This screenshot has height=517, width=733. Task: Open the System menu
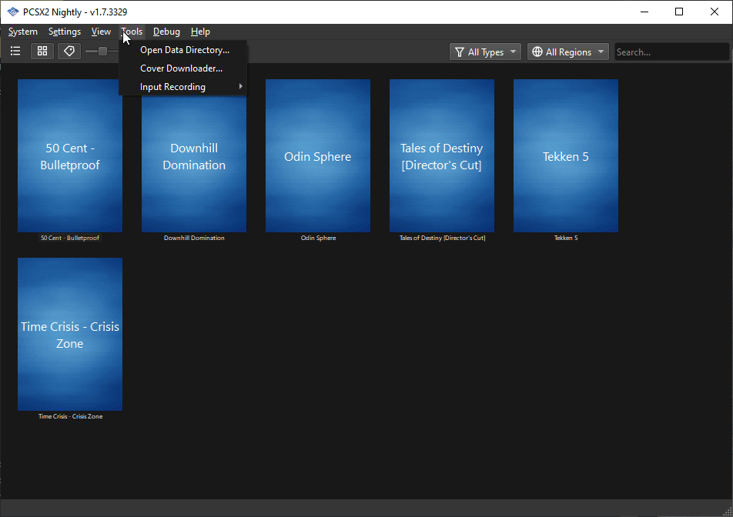coord(22,32)
